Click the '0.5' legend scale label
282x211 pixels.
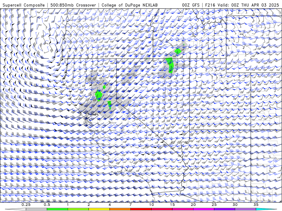(47, 205)
